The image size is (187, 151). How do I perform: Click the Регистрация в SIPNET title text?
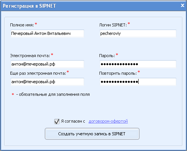click(x=29, y=6)
